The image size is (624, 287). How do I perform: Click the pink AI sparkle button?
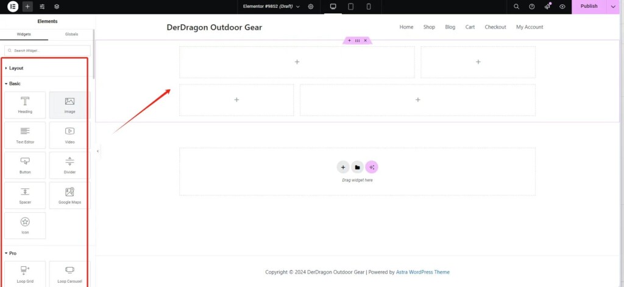click(x=372, y=167)
